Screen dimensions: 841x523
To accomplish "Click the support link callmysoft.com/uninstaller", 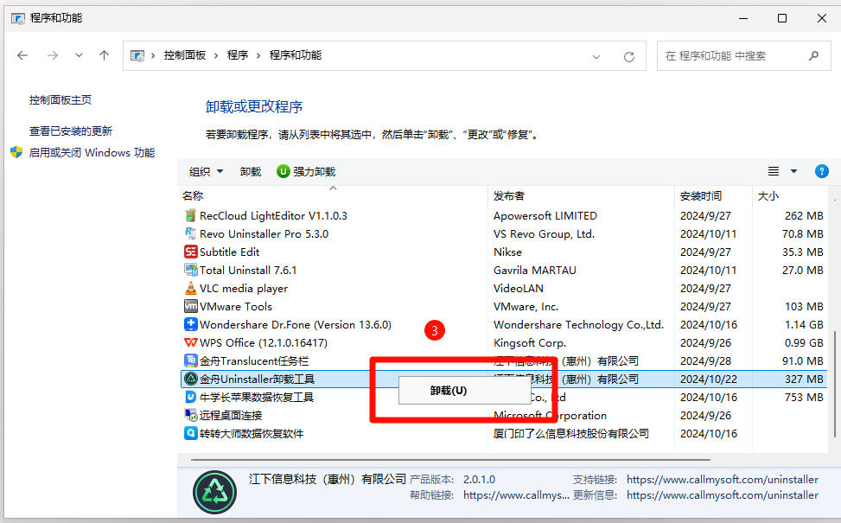I will tap(723, 480).
